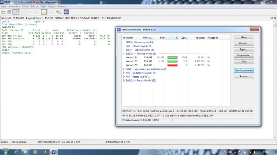
Task: Open the Edytor menu
Action: (34, 6)
